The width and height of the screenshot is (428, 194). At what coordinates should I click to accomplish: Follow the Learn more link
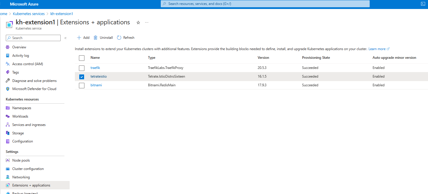pos(377,49)
